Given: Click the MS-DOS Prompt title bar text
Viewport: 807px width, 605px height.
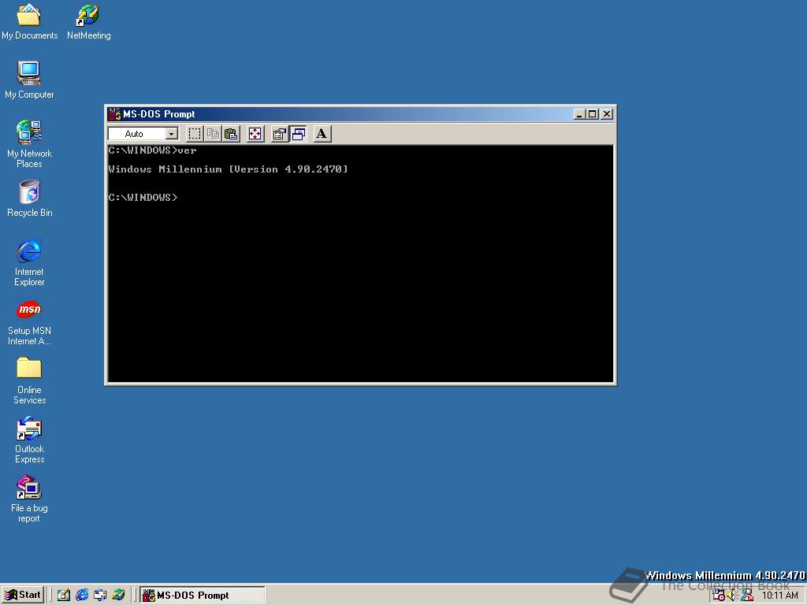Looking at the screenshot, I should 159,114.
